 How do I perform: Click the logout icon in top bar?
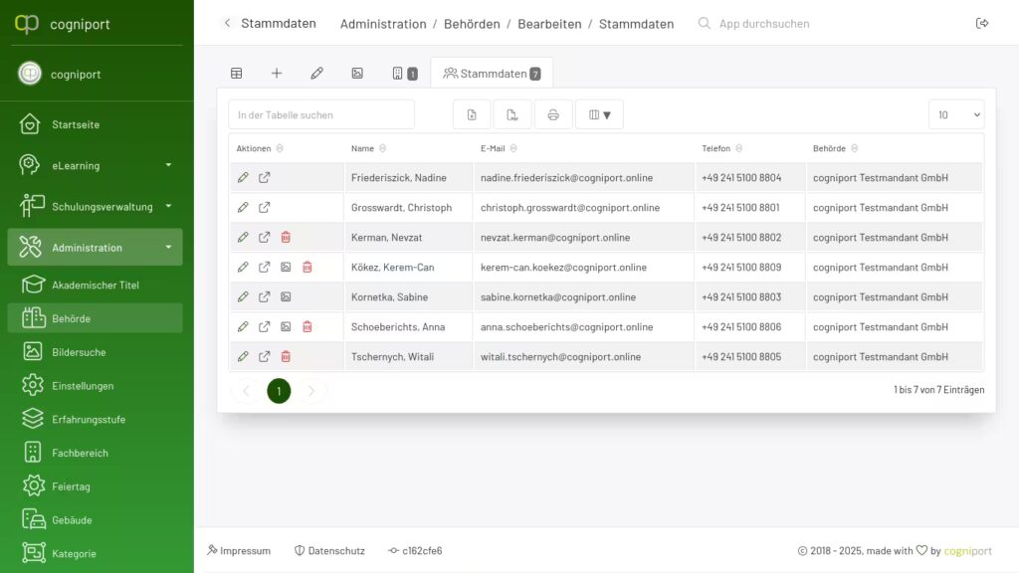tap(982, 24)
